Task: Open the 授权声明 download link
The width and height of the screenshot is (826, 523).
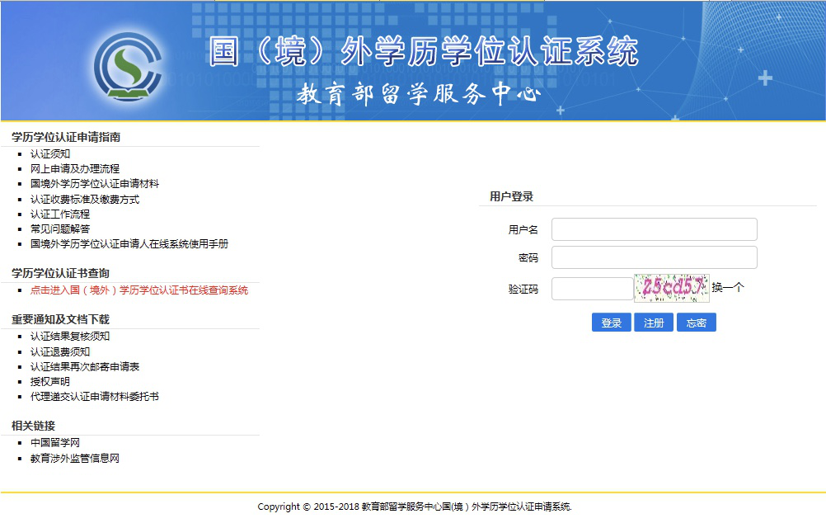Action: coord(50,382)
